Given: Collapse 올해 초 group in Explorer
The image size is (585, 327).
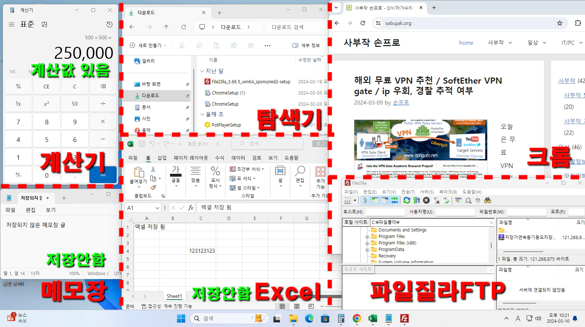Looking at the screenshot, I should [202, 114].
